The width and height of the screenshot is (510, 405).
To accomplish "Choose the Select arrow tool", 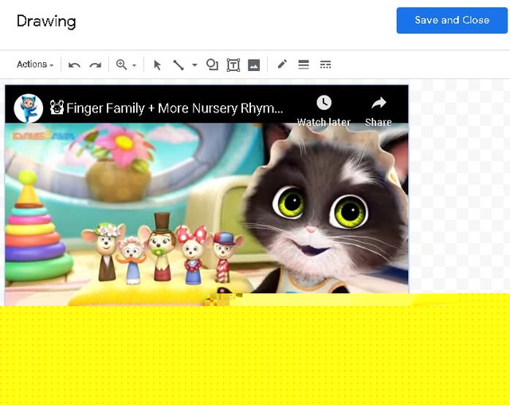I will (x=157, y=65).
